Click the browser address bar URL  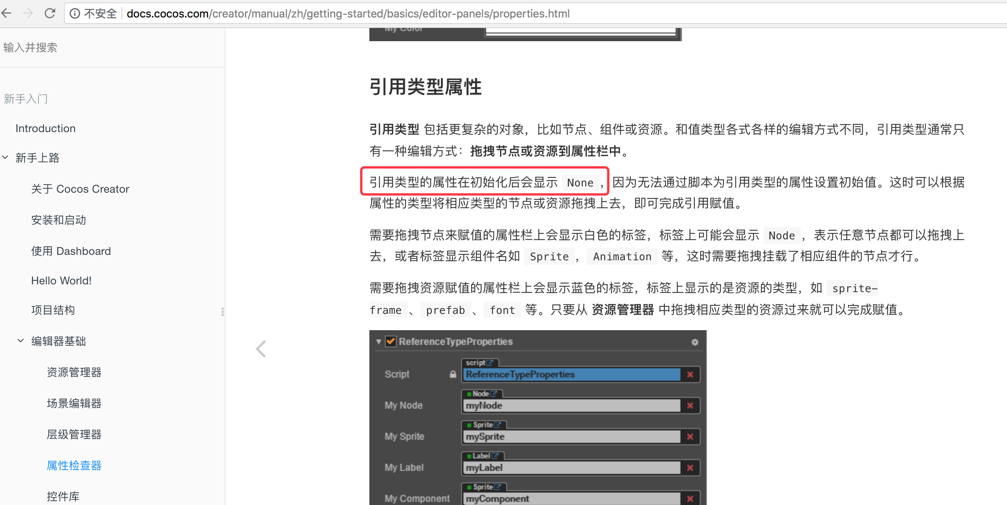coord(348,14)
